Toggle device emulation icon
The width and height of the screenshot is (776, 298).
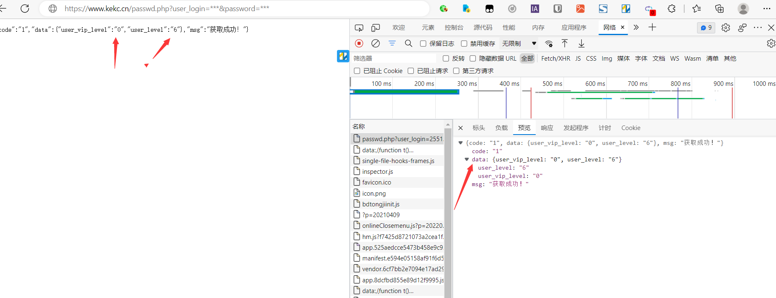point(375,28)
